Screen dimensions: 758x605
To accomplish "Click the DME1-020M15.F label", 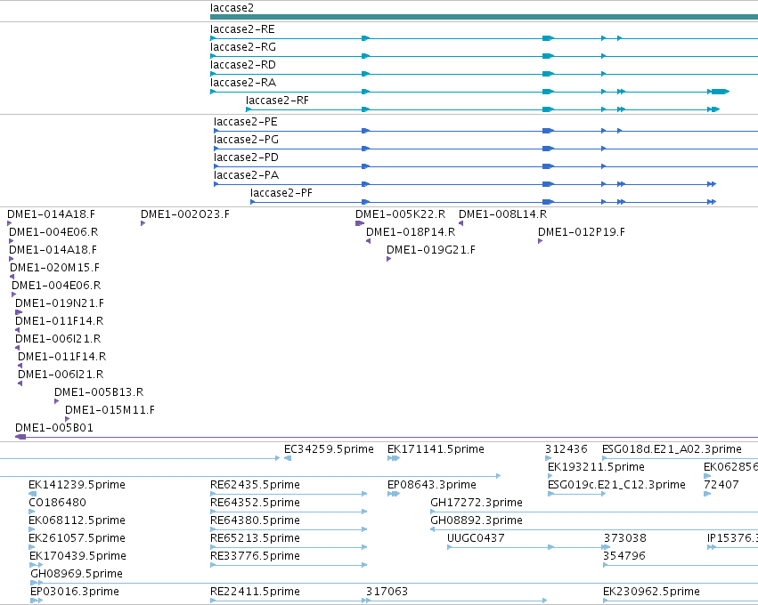I will tap(54, 268).
